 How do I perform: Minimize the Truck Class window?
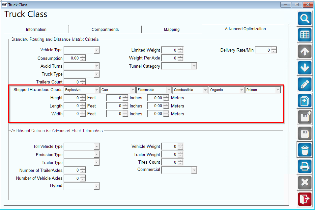tap(285, 5)
